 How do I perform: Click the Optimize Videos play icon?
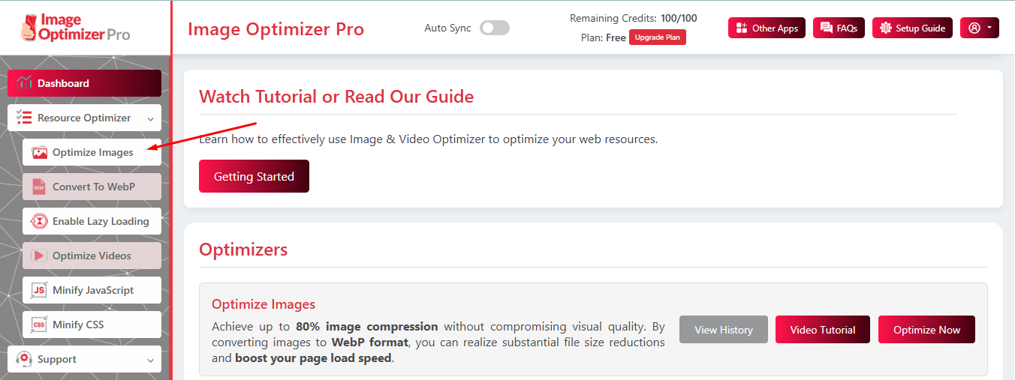point(39,256)
